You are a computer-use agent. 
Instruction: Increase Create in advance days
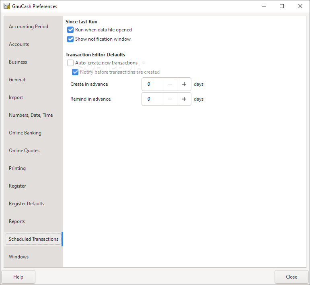pos(184,84)
